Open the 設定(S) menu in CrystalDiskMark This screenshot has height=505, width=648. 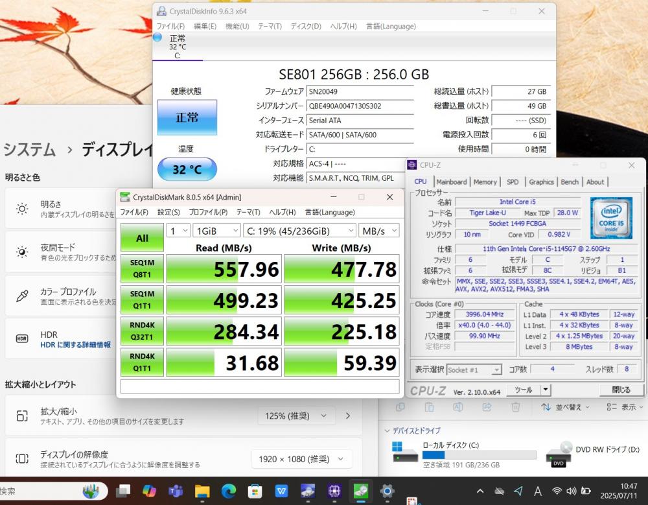(168, 212)
